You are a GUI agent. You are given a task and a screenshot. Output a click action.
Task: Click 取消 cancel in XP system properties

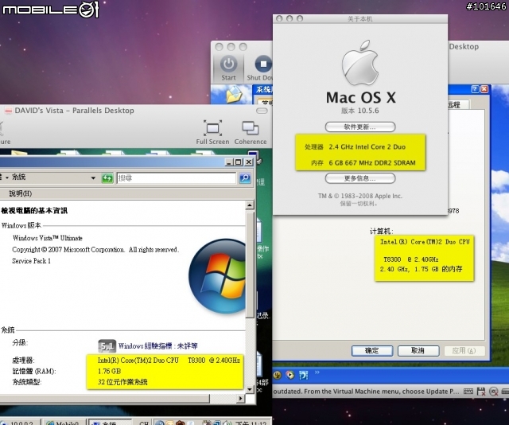pyautogui.click(x=418, y=351)
